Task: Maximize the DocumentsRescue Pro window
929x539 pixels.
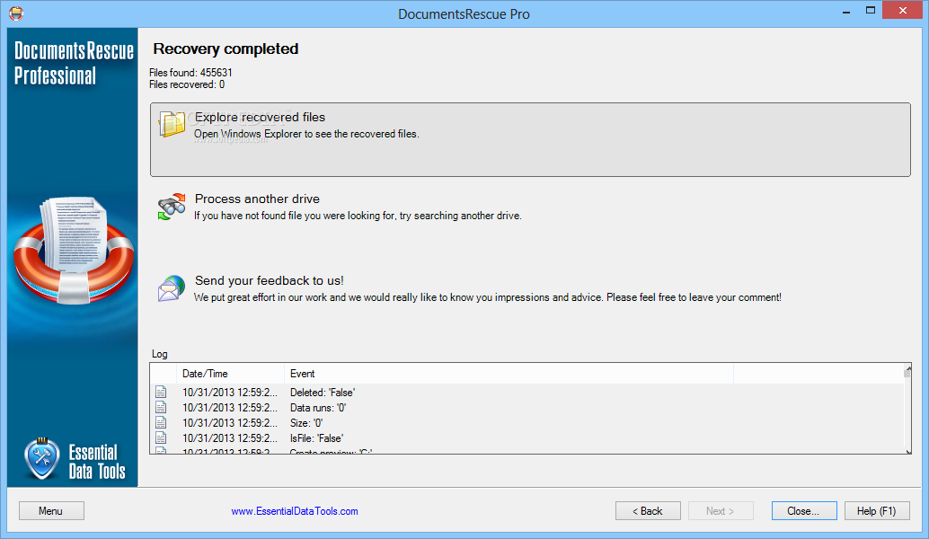Action: pyautogui.click(x=871, y=10)
